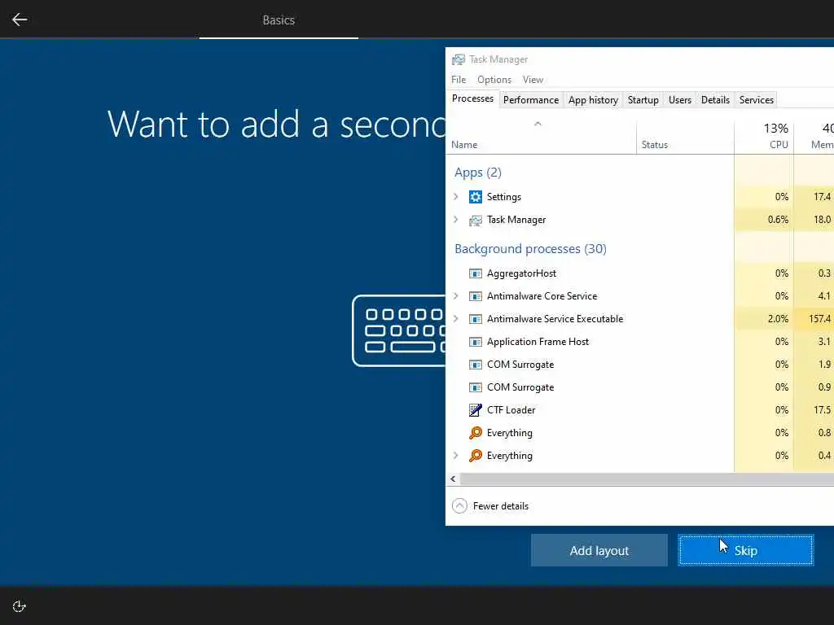
Task: Open the Startup tab
Action: pos(643,100)
